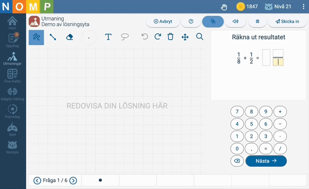Redo the last drawing action

click(x=158, y=37)
